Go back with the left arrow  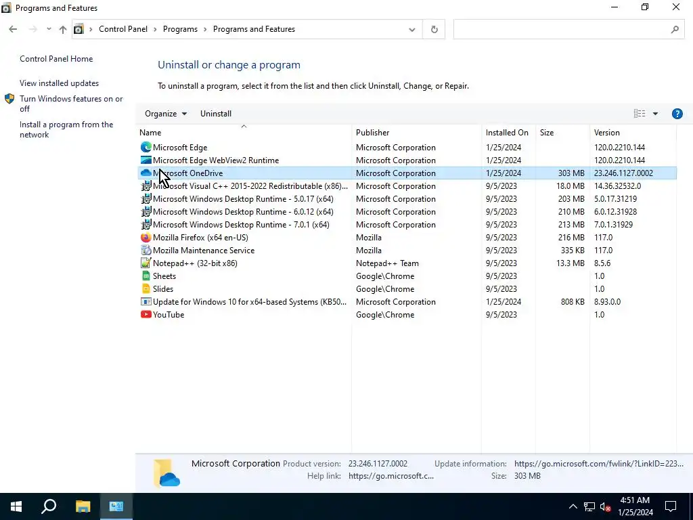click(x=13, y=29)
